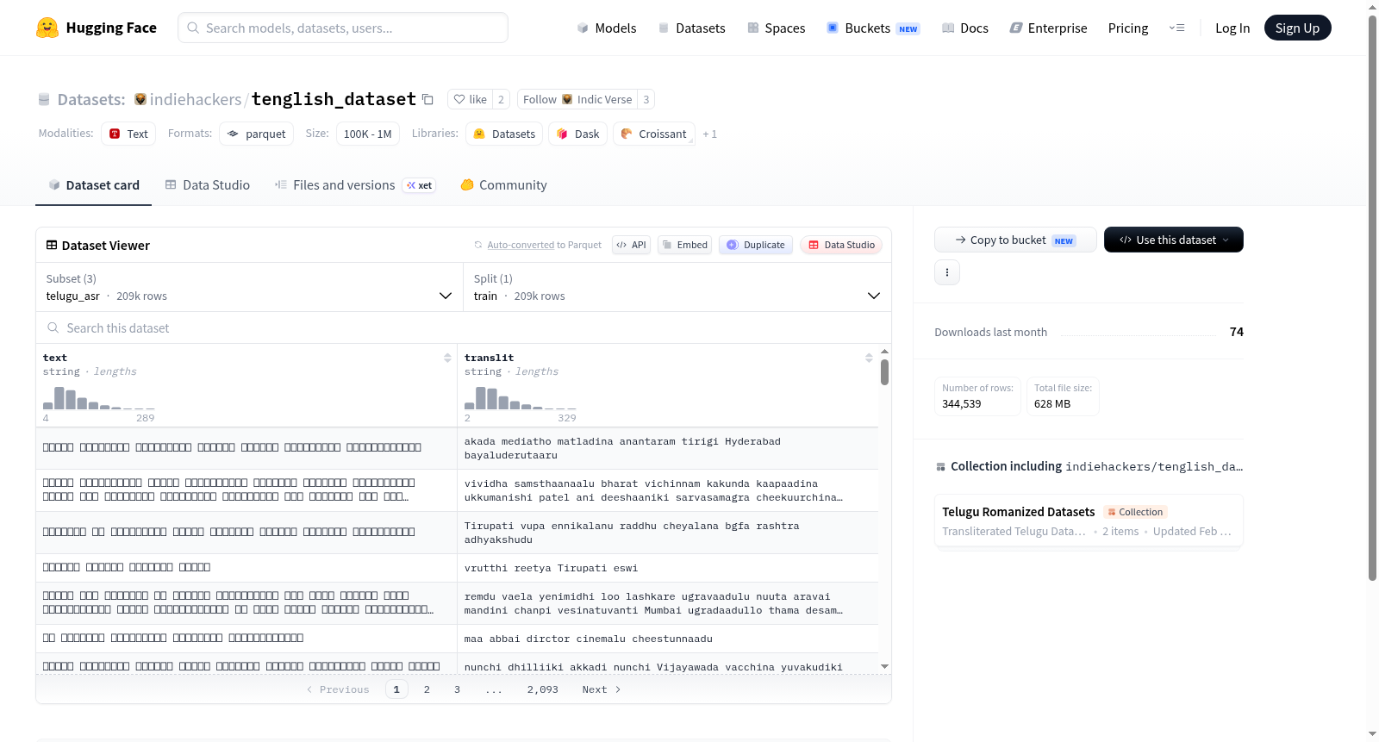Click the Sign Up button
The width and height of the screenshot is (1379, 742).
coord(1297,28)
